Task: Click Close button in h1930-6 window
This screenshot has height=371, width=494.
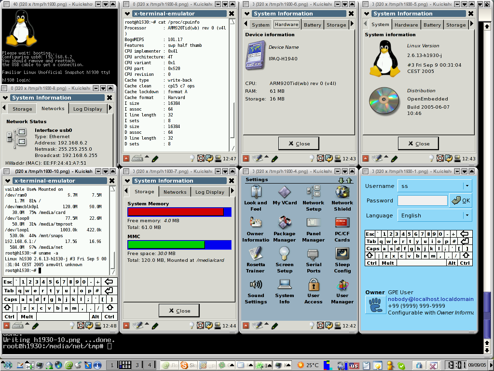Action: (x=299, y=143)
